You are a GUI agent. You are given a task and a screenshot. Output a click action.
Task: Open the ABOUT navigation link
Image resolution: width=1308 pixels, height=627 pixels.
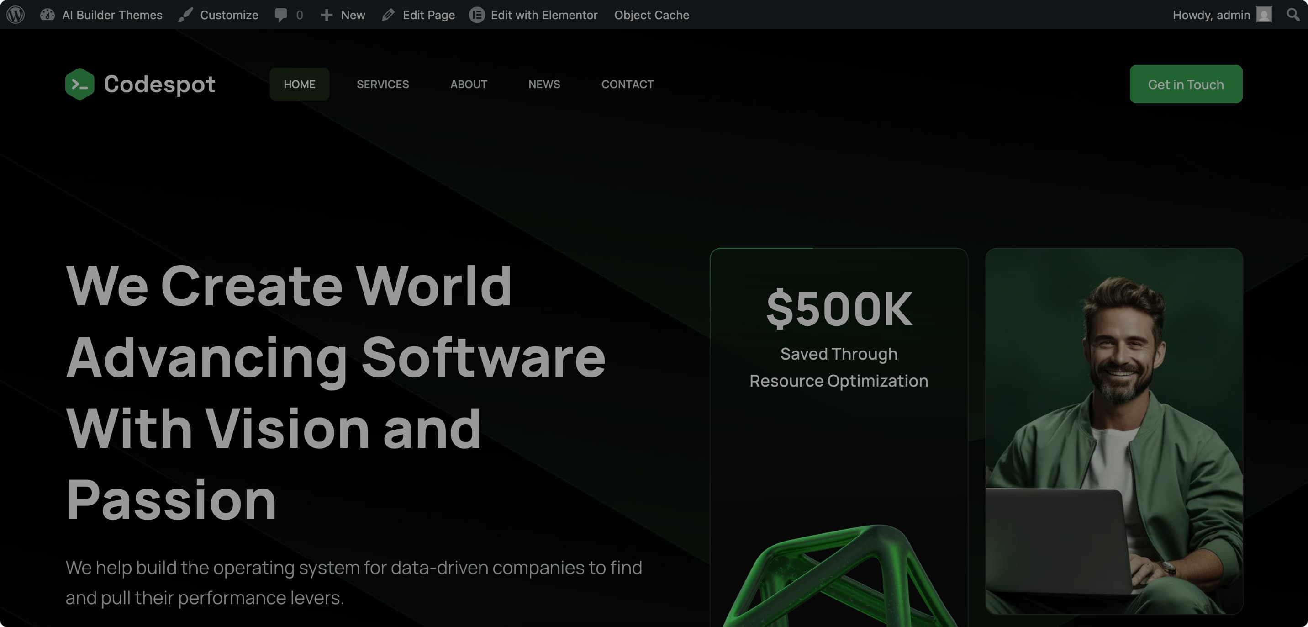coord(468,85)
